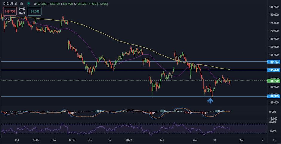
Task: Click the 20:00 label on time axis
Action: (x=36, y=140)
